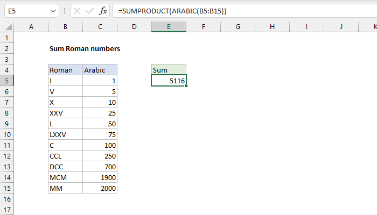Select column D header

click(134, 27)
